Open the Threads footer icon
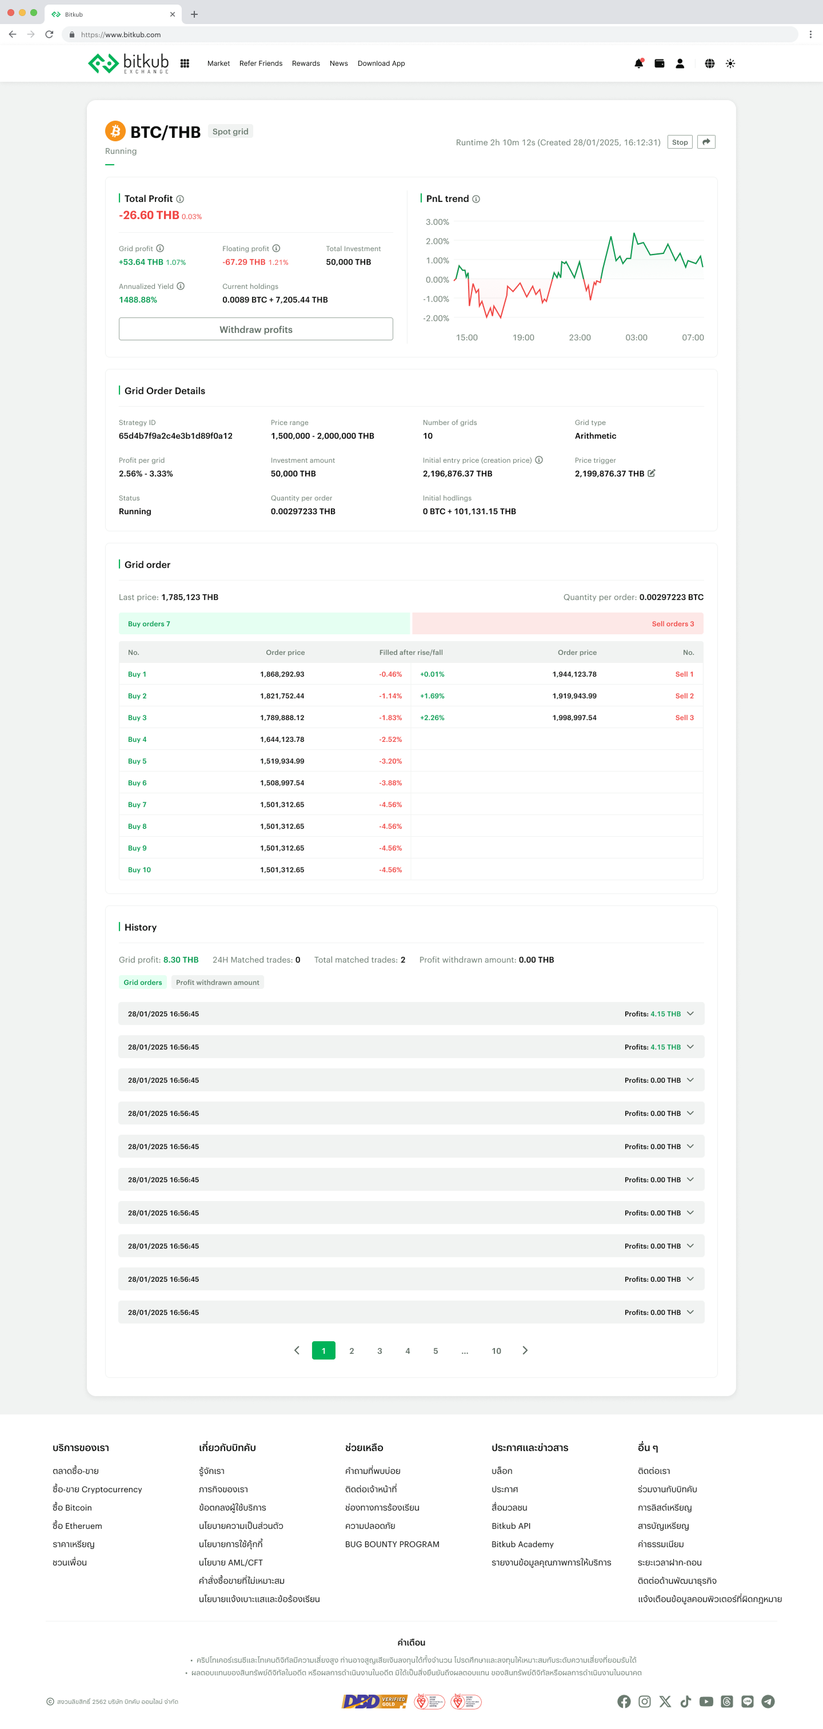This screenshot has height=1729, width=823. click(726, 1701)
